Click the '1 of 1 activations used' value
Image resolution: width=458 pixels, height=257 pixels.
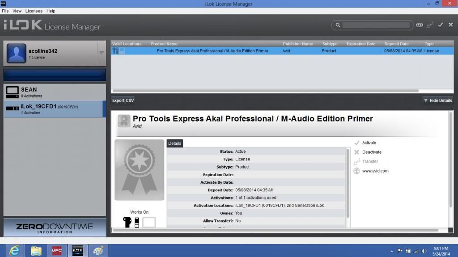pyautogui.click(x=256, y=198)
